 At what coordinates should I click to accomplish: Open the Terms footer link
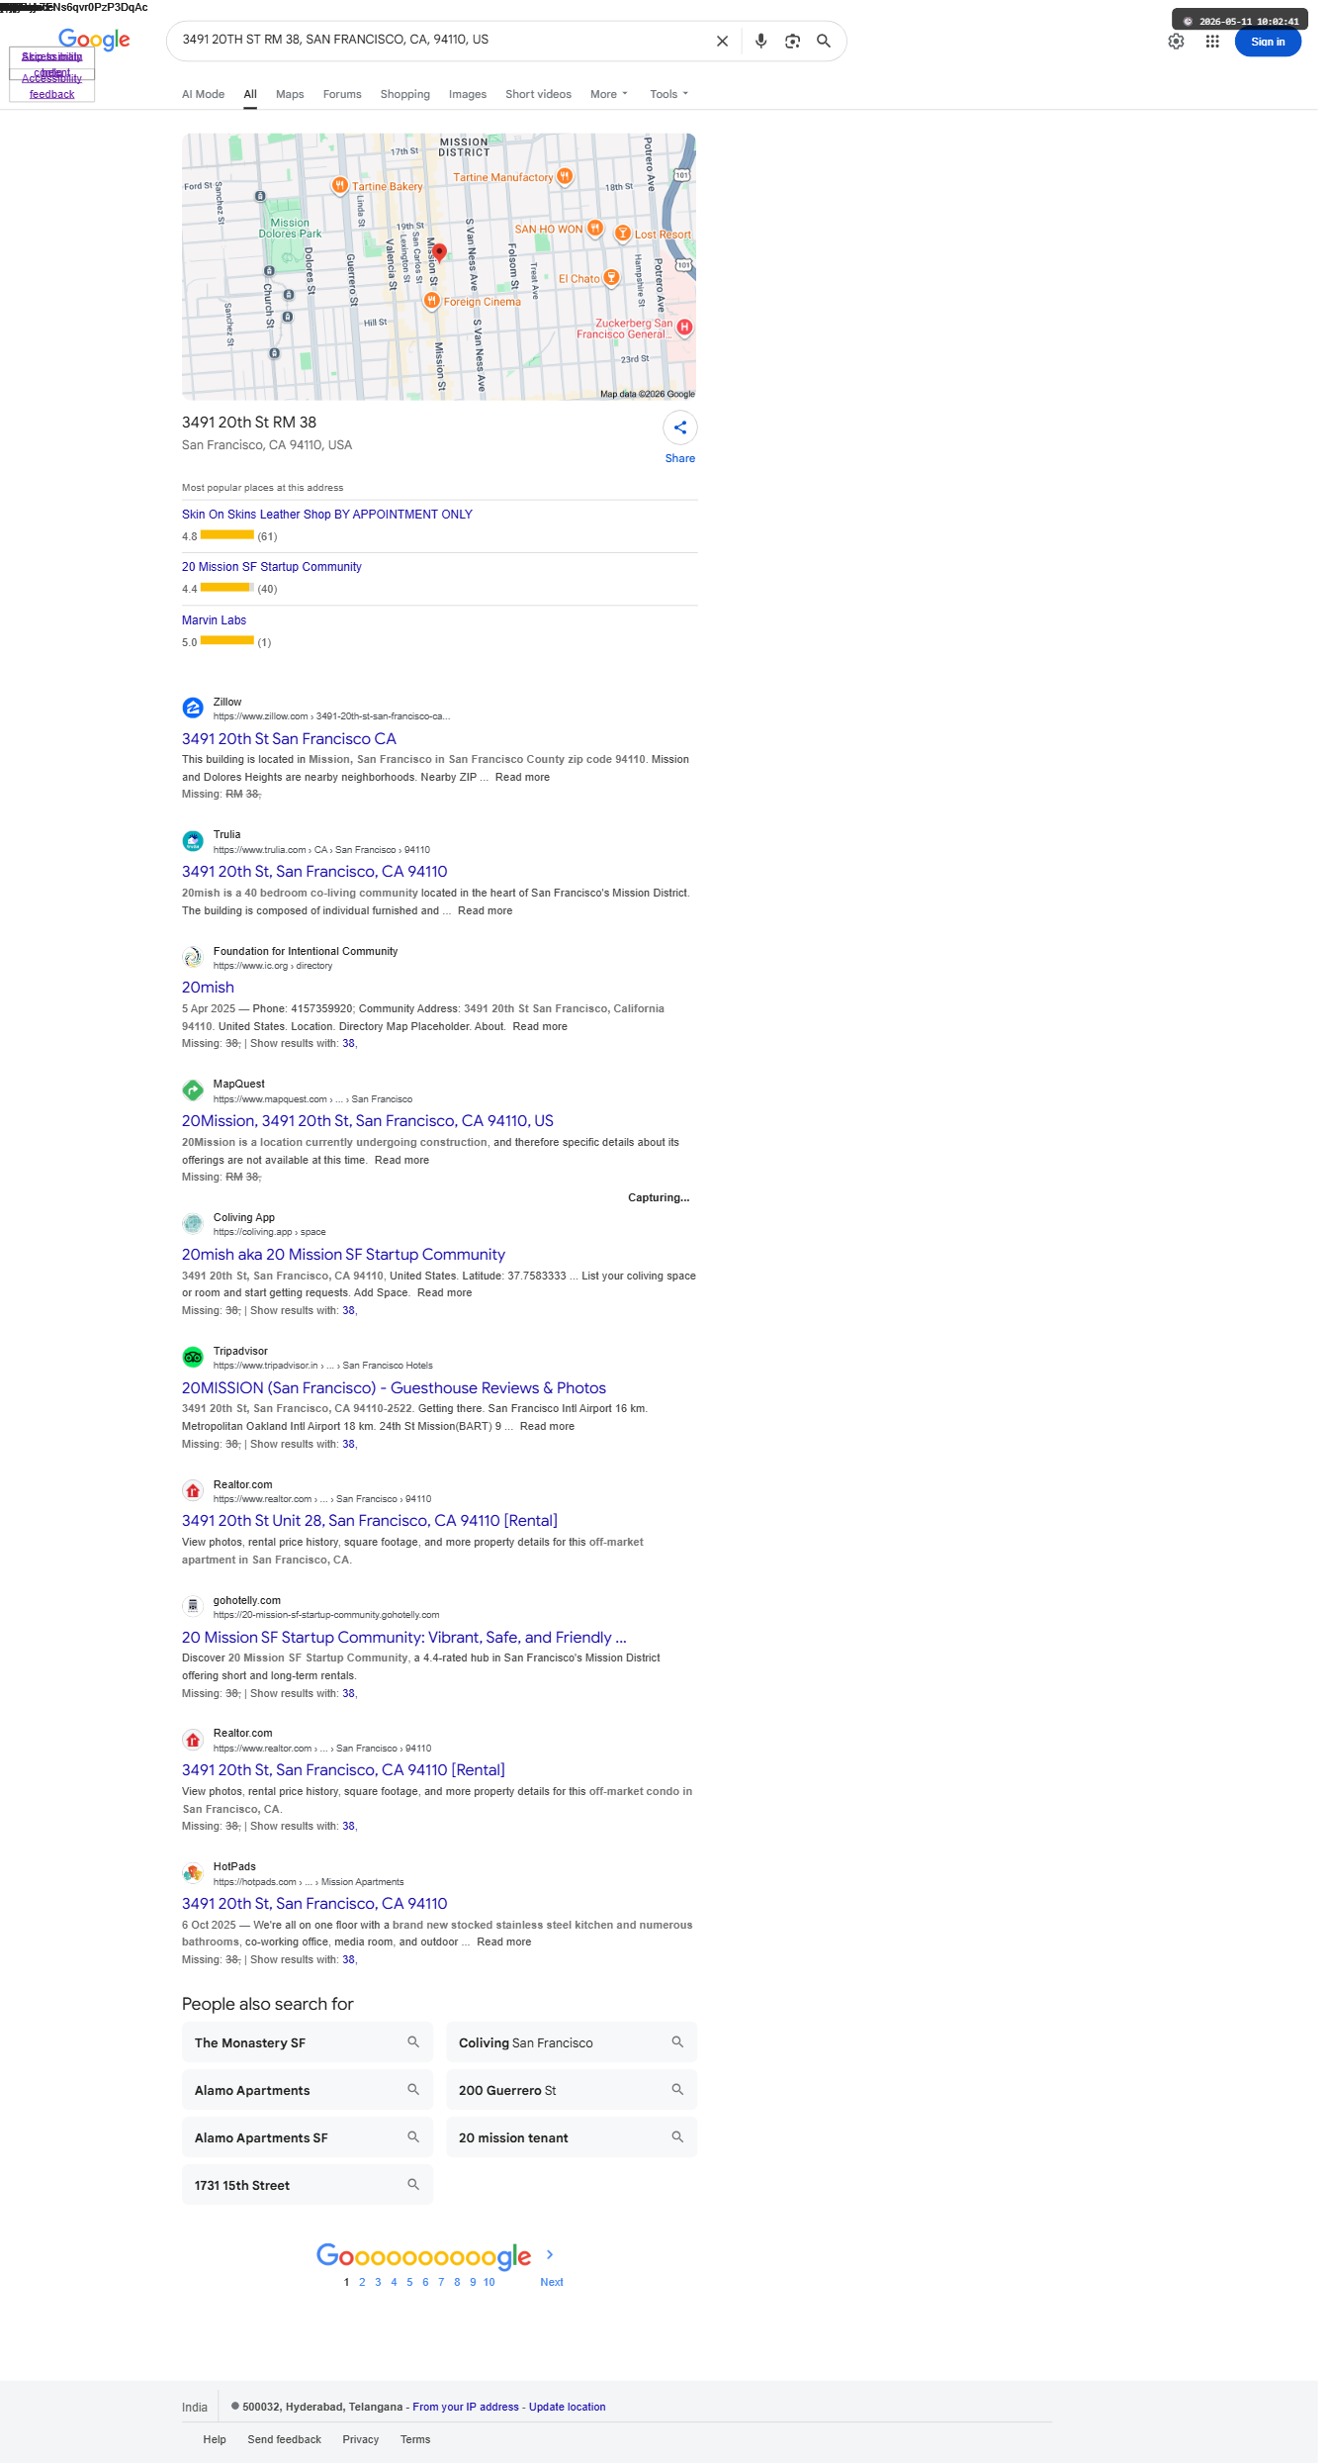(x=415, y=2439)
